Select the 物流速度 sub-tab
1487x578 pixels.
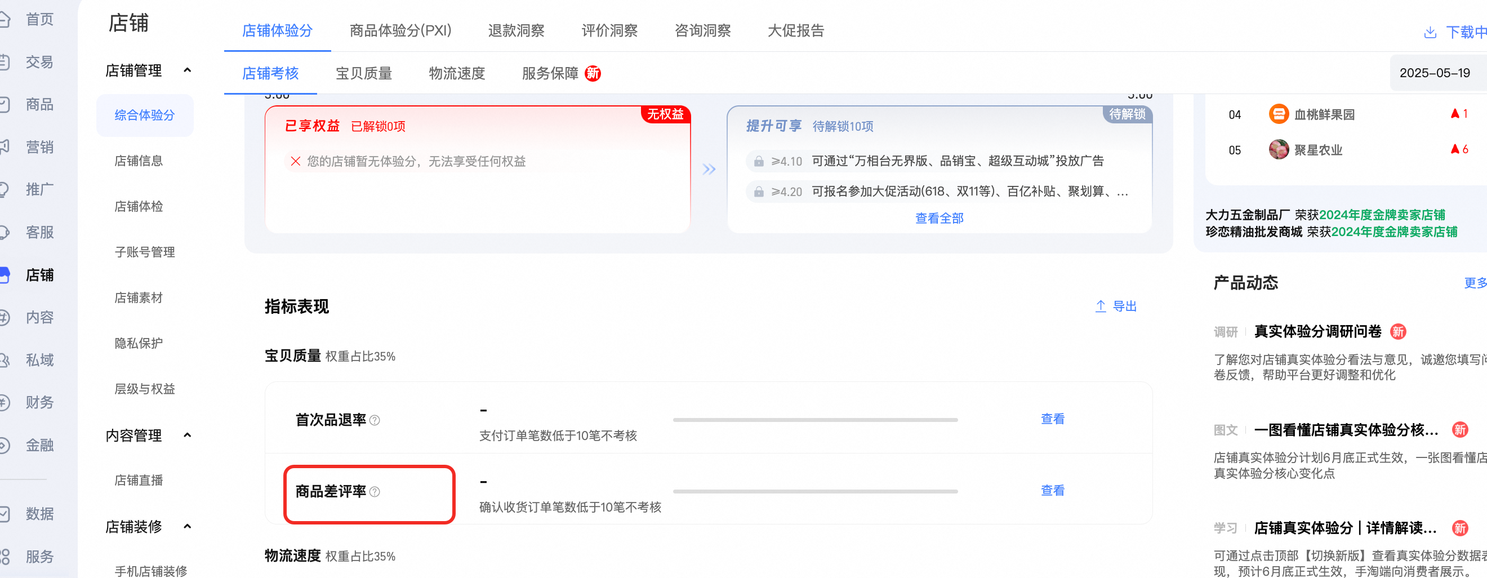pos(457,73)
